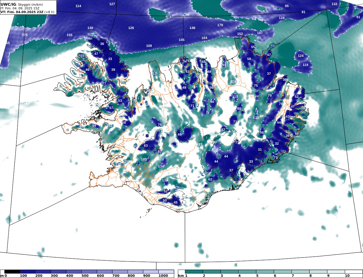
Task: Click the 126 visibility value
Action: pos(131,28)
